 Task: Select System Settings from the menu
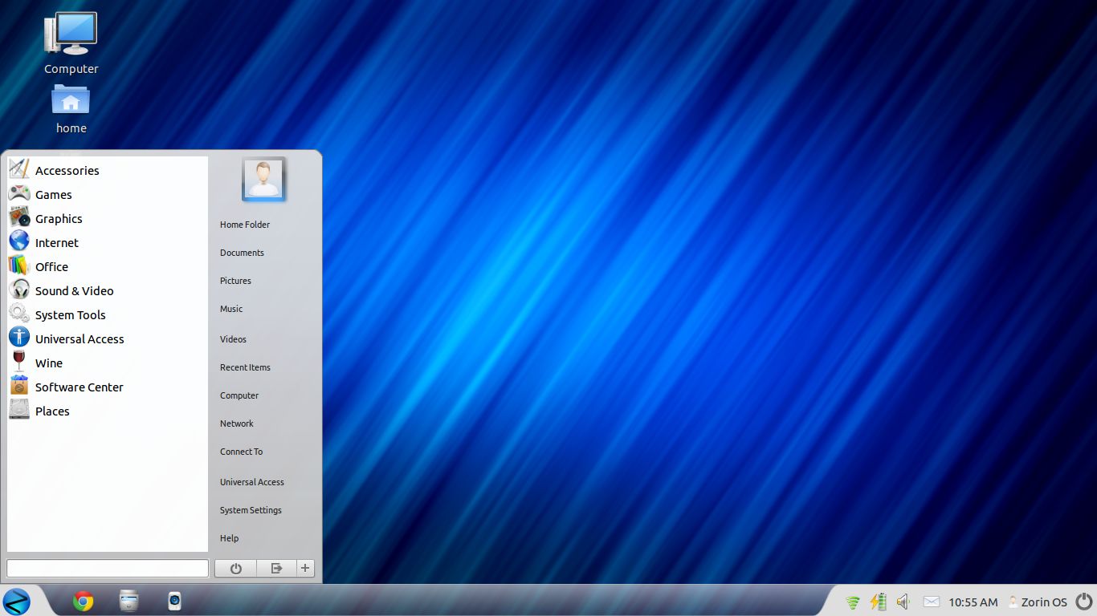(251, 510)
